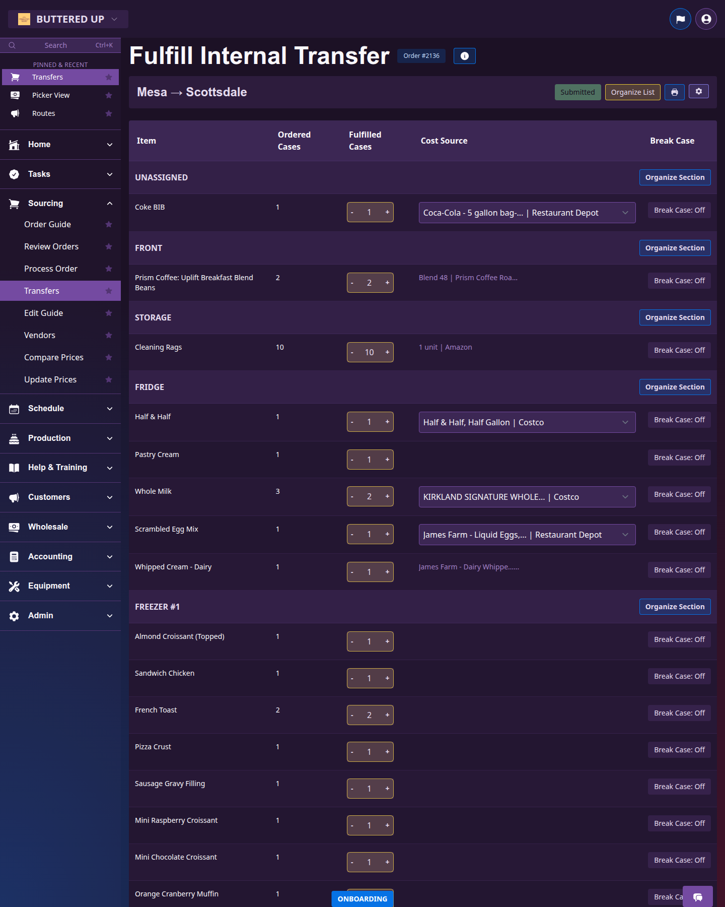Click the Order #2136 badge
Viewport: 725px width, 907px height.
(x=421, y=56)
